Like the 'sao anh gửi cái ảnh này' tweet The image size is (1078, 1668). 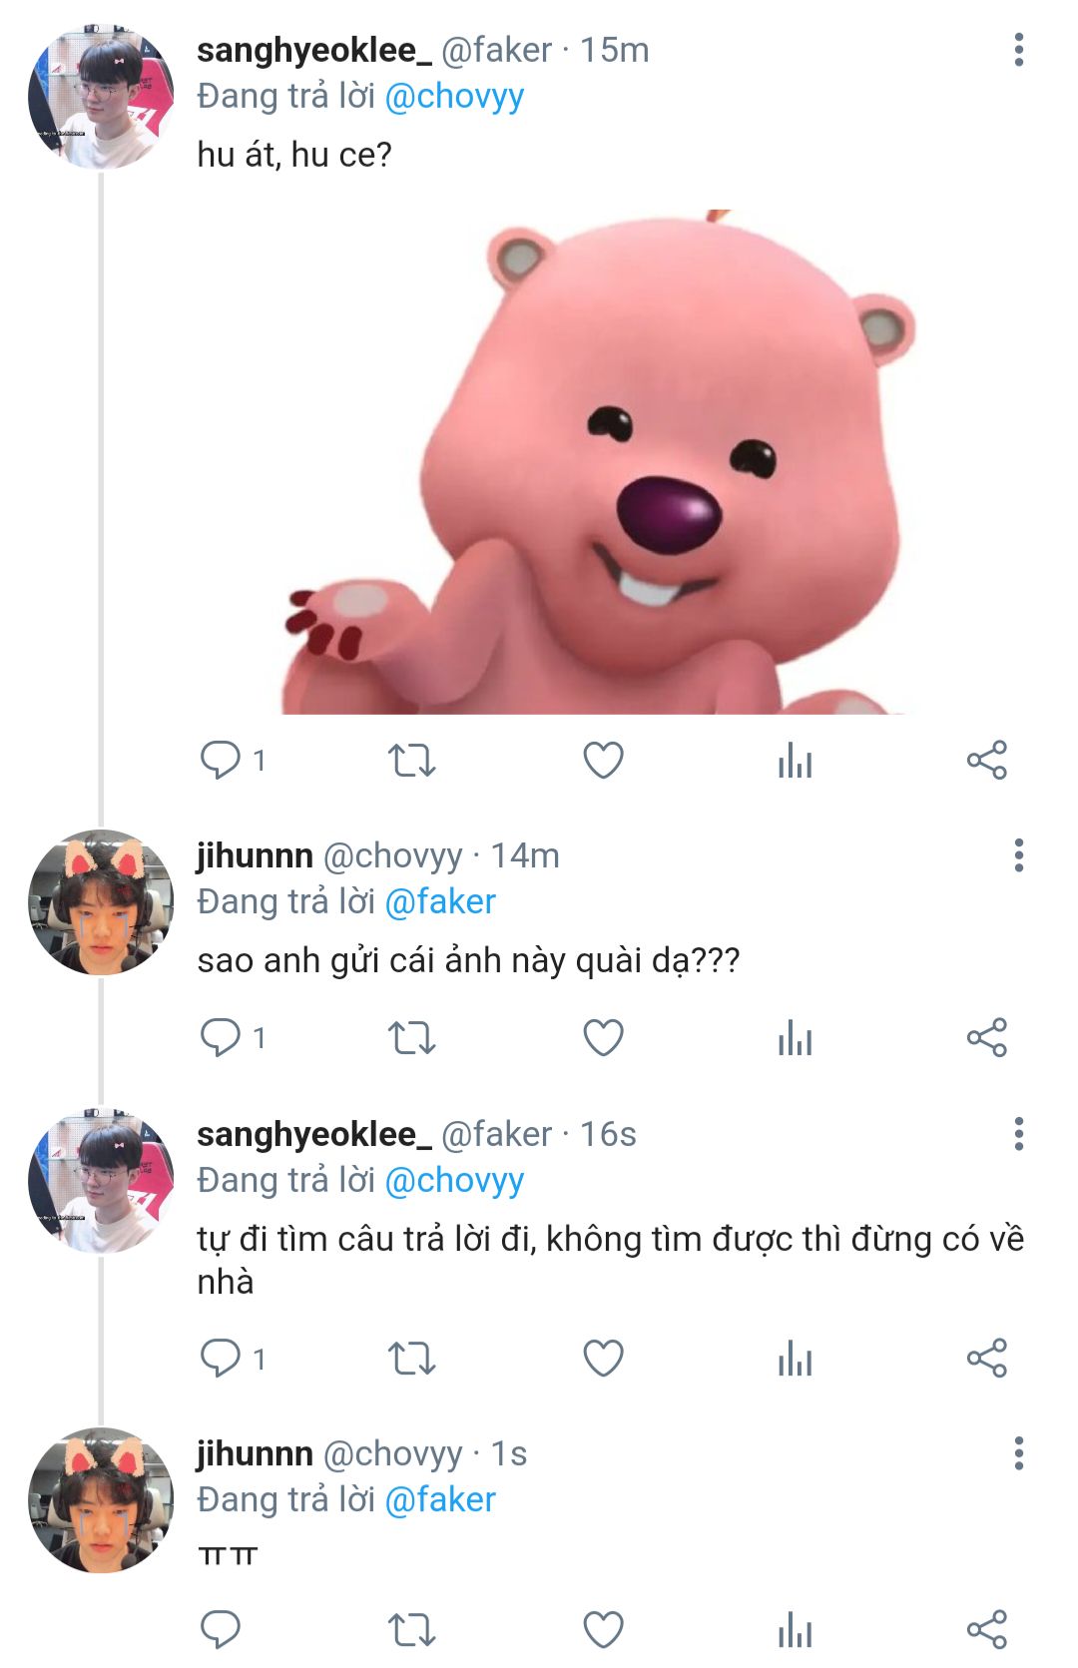coord(603,1038)
